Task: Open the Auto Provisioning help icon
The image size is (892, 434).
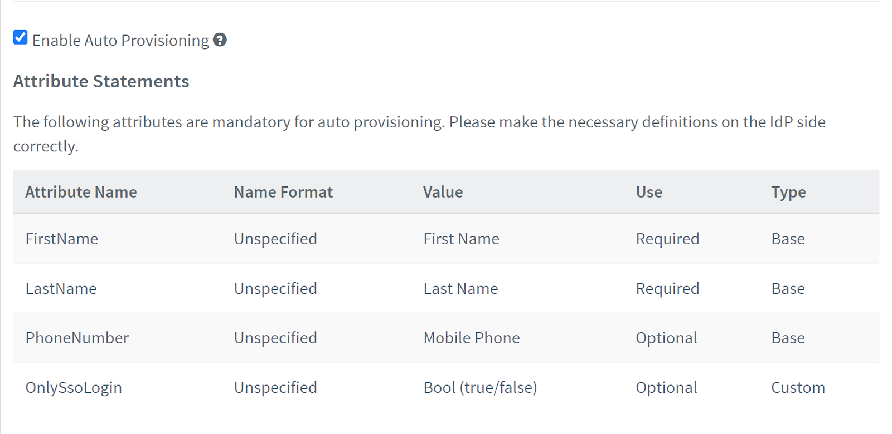Action: [x=220, y=40]
